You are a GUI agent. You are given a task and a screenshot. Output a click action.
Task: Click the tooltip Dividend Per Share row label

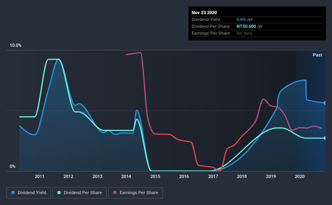coord(210,26)
